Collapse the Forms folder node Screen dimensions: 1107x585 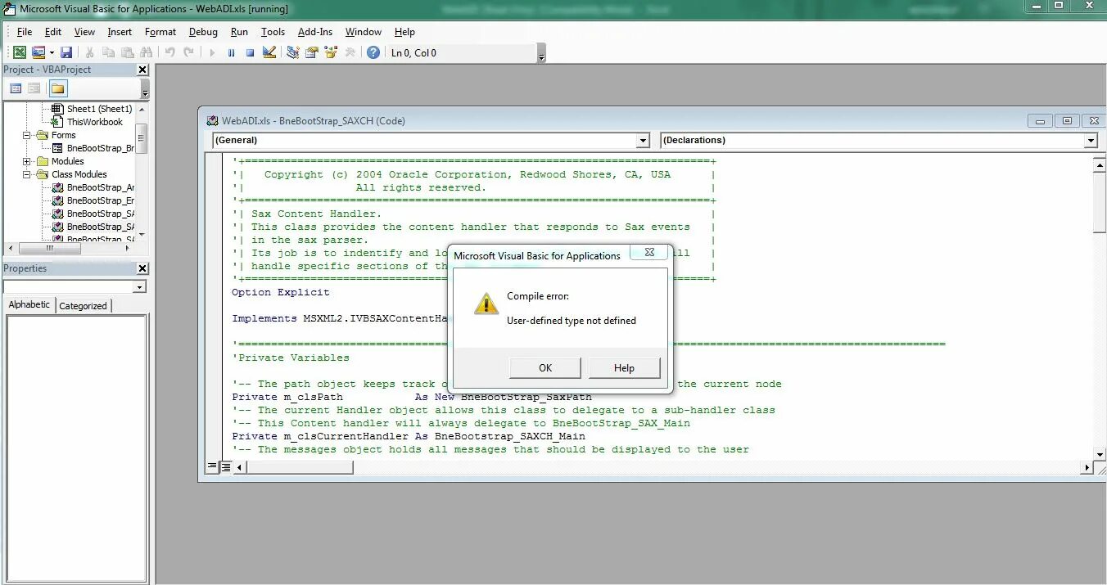(27, 135)
